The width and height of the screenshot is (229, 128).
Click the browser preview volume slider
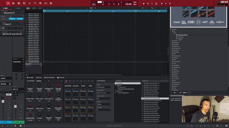187,92
